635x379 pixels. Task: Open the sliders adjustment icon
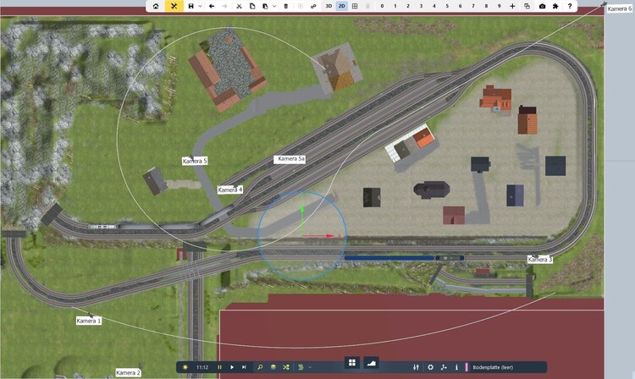click(416, 367)
